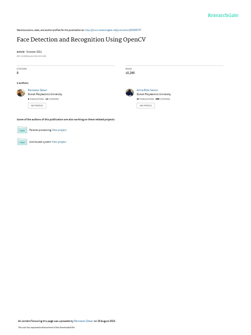Open View project link for Parallel processing

coord(59,130)
